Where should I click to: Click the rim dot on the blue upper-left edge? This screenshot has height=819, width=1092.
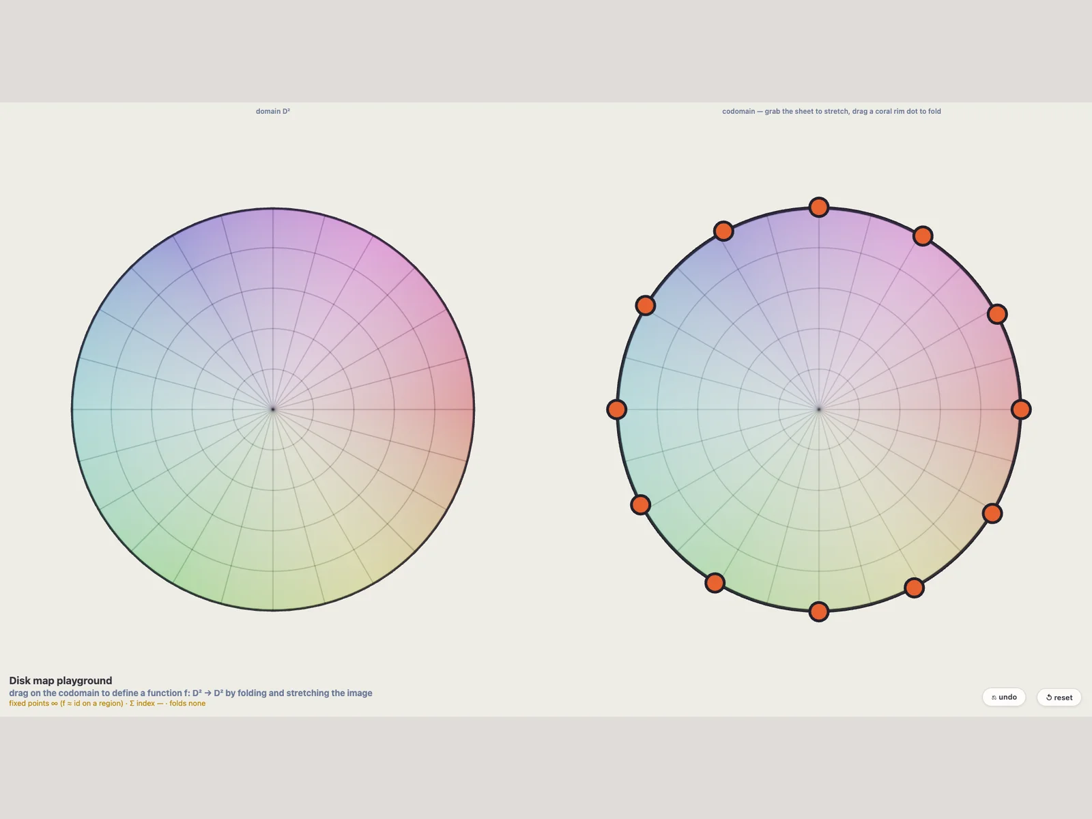point(645,305)
